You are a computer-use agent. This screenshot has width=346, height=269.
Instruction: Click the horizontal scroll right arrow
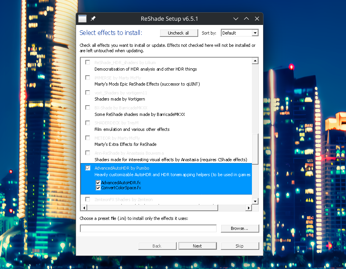pos(249,208)
